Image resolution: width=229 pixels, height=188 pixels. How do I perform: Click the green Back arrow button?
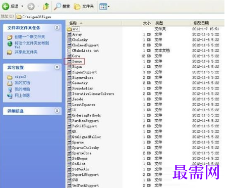(6, 7)
